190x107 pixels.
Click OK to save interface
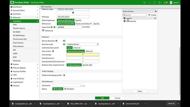click(102, 98)
